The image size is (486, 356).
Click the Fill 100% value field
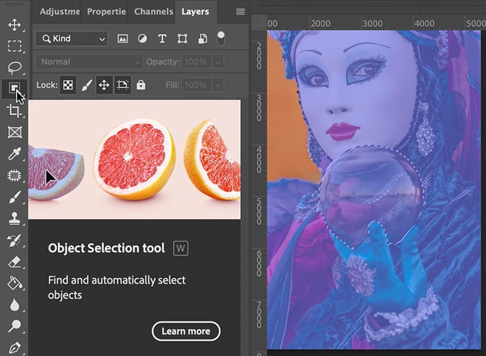coord(196,85)
